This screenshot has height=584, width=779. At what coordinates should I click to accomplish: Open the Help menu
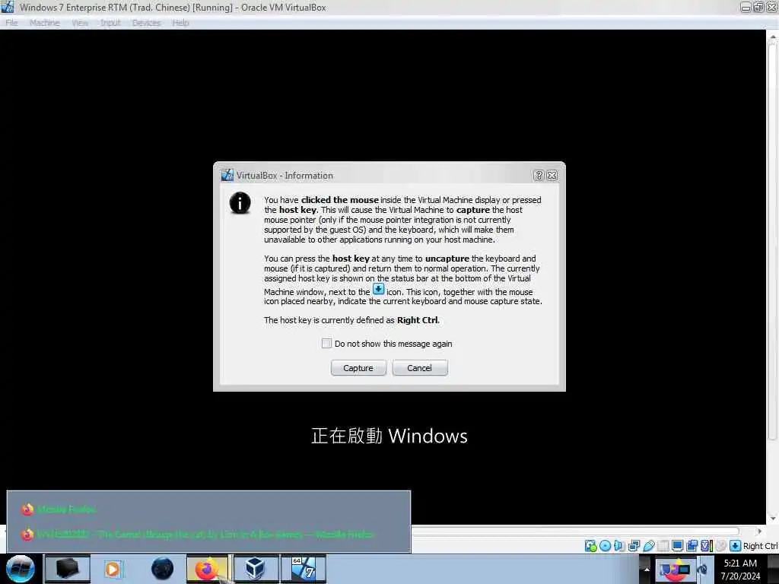coord(180,23)
